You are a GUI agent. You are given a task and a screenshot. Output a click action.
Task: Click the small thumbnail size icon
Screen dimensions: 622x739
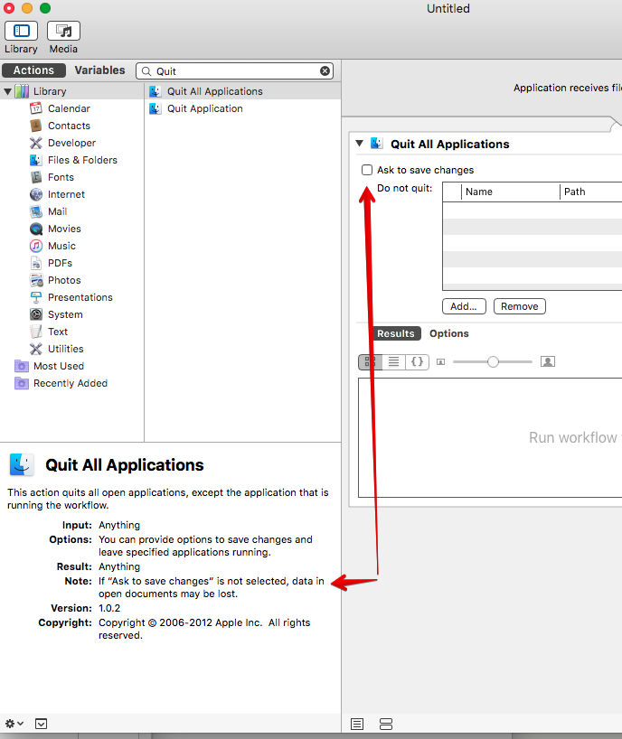click(441, 362)
